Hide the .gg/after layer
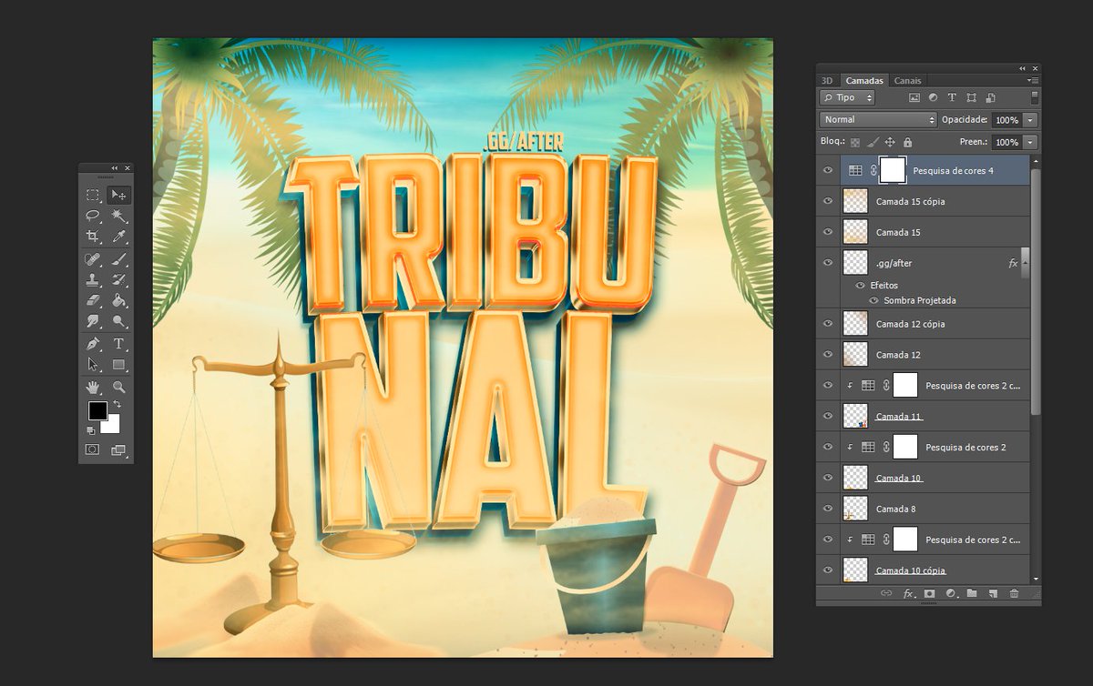The width and height of the screenshot is (1093, 686). click(x=828, y=263)
